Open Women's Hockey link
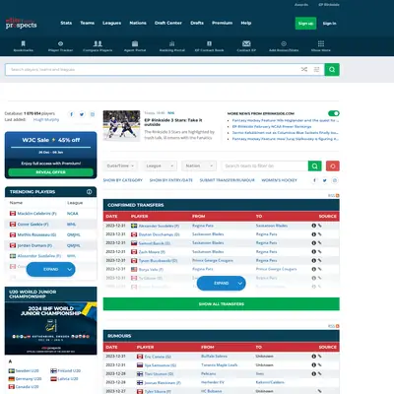The width and height of the screenshot is (394, 394). coord(279,180)
